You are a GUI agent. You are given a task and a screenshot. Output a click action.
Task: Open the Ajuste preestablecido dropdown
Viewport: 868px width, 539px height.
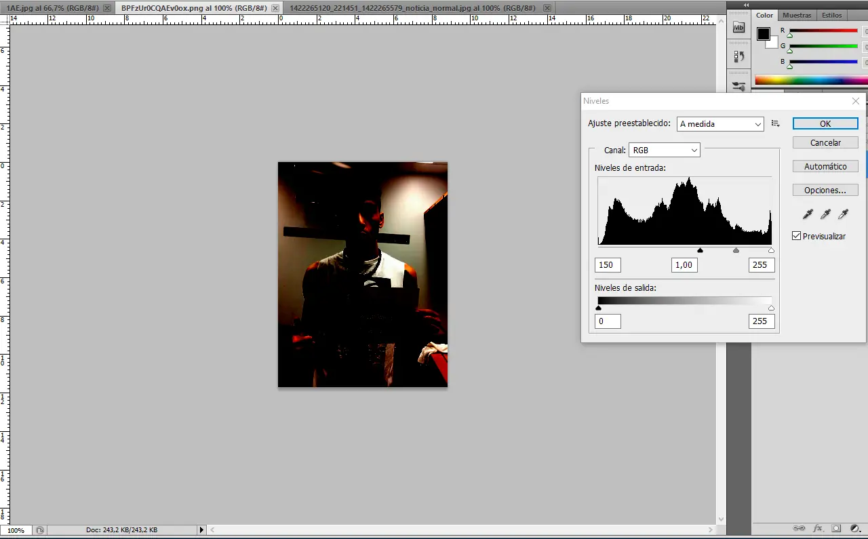point(720,124)
